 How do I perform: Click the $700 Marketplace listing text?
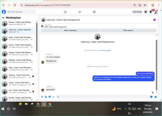coord(56,27)
